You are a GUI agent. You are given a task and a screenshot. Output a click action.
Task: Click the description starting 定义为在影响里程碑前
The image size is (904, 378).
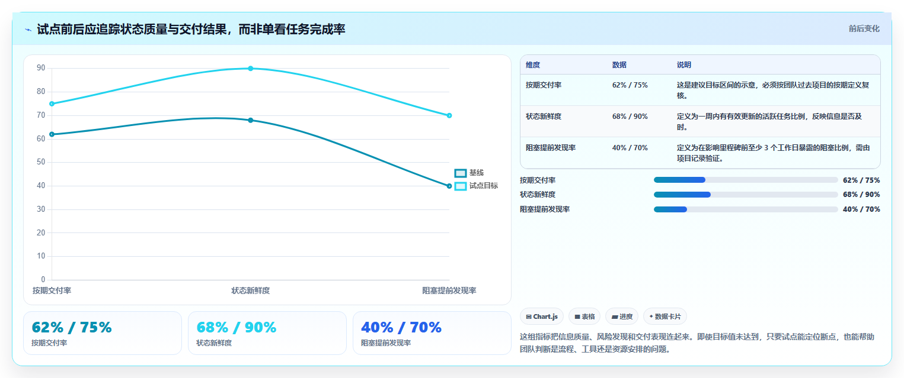[774, 153]
